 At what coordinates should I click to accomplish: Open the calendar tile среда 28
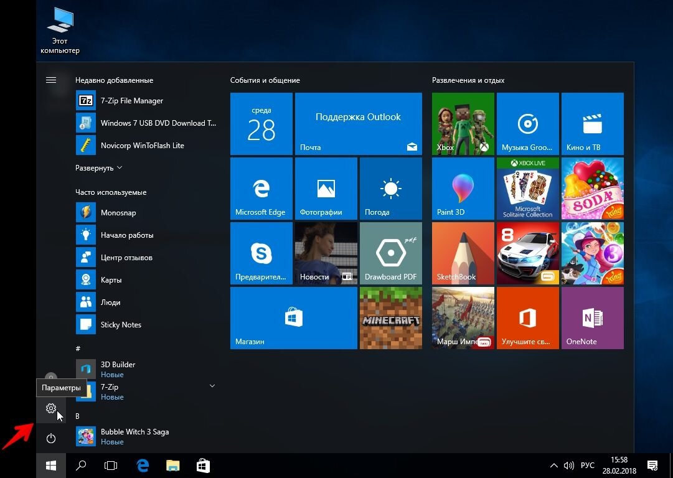261,124
